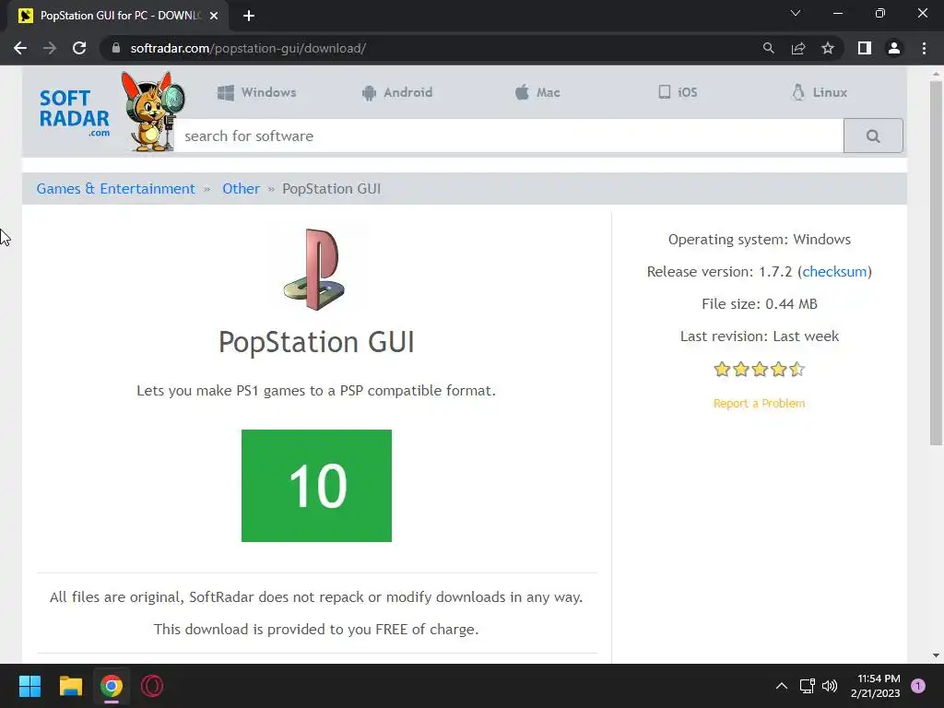The width and height of the screenshot is (944, 708).
Task: Click the PopStation GUI breadcrumb text
Action: 331,188
